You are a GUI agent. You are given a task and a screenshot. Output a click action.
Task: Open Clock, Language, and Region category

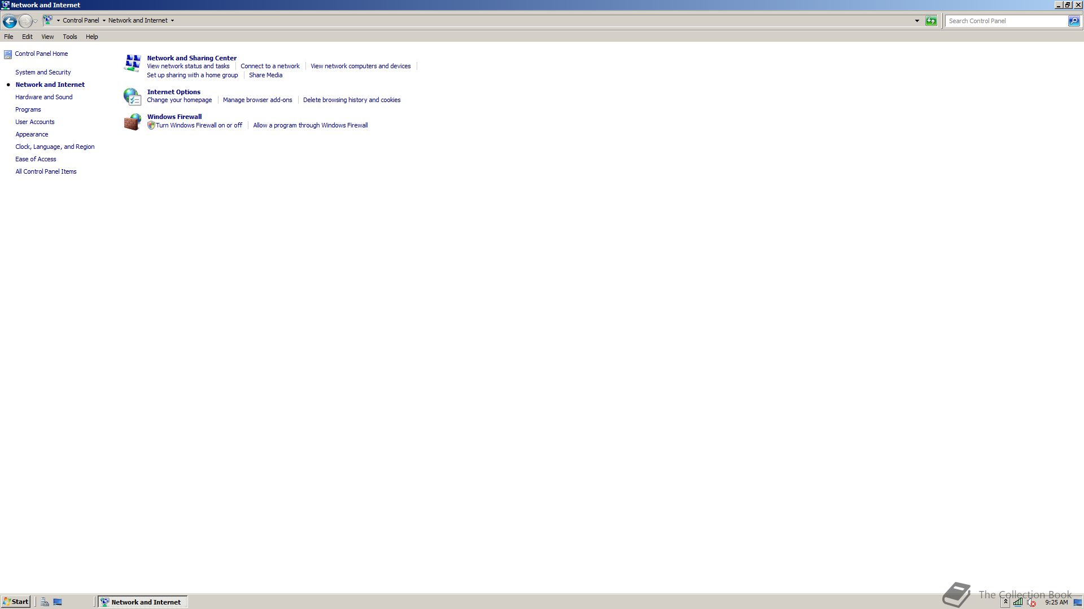55,147
